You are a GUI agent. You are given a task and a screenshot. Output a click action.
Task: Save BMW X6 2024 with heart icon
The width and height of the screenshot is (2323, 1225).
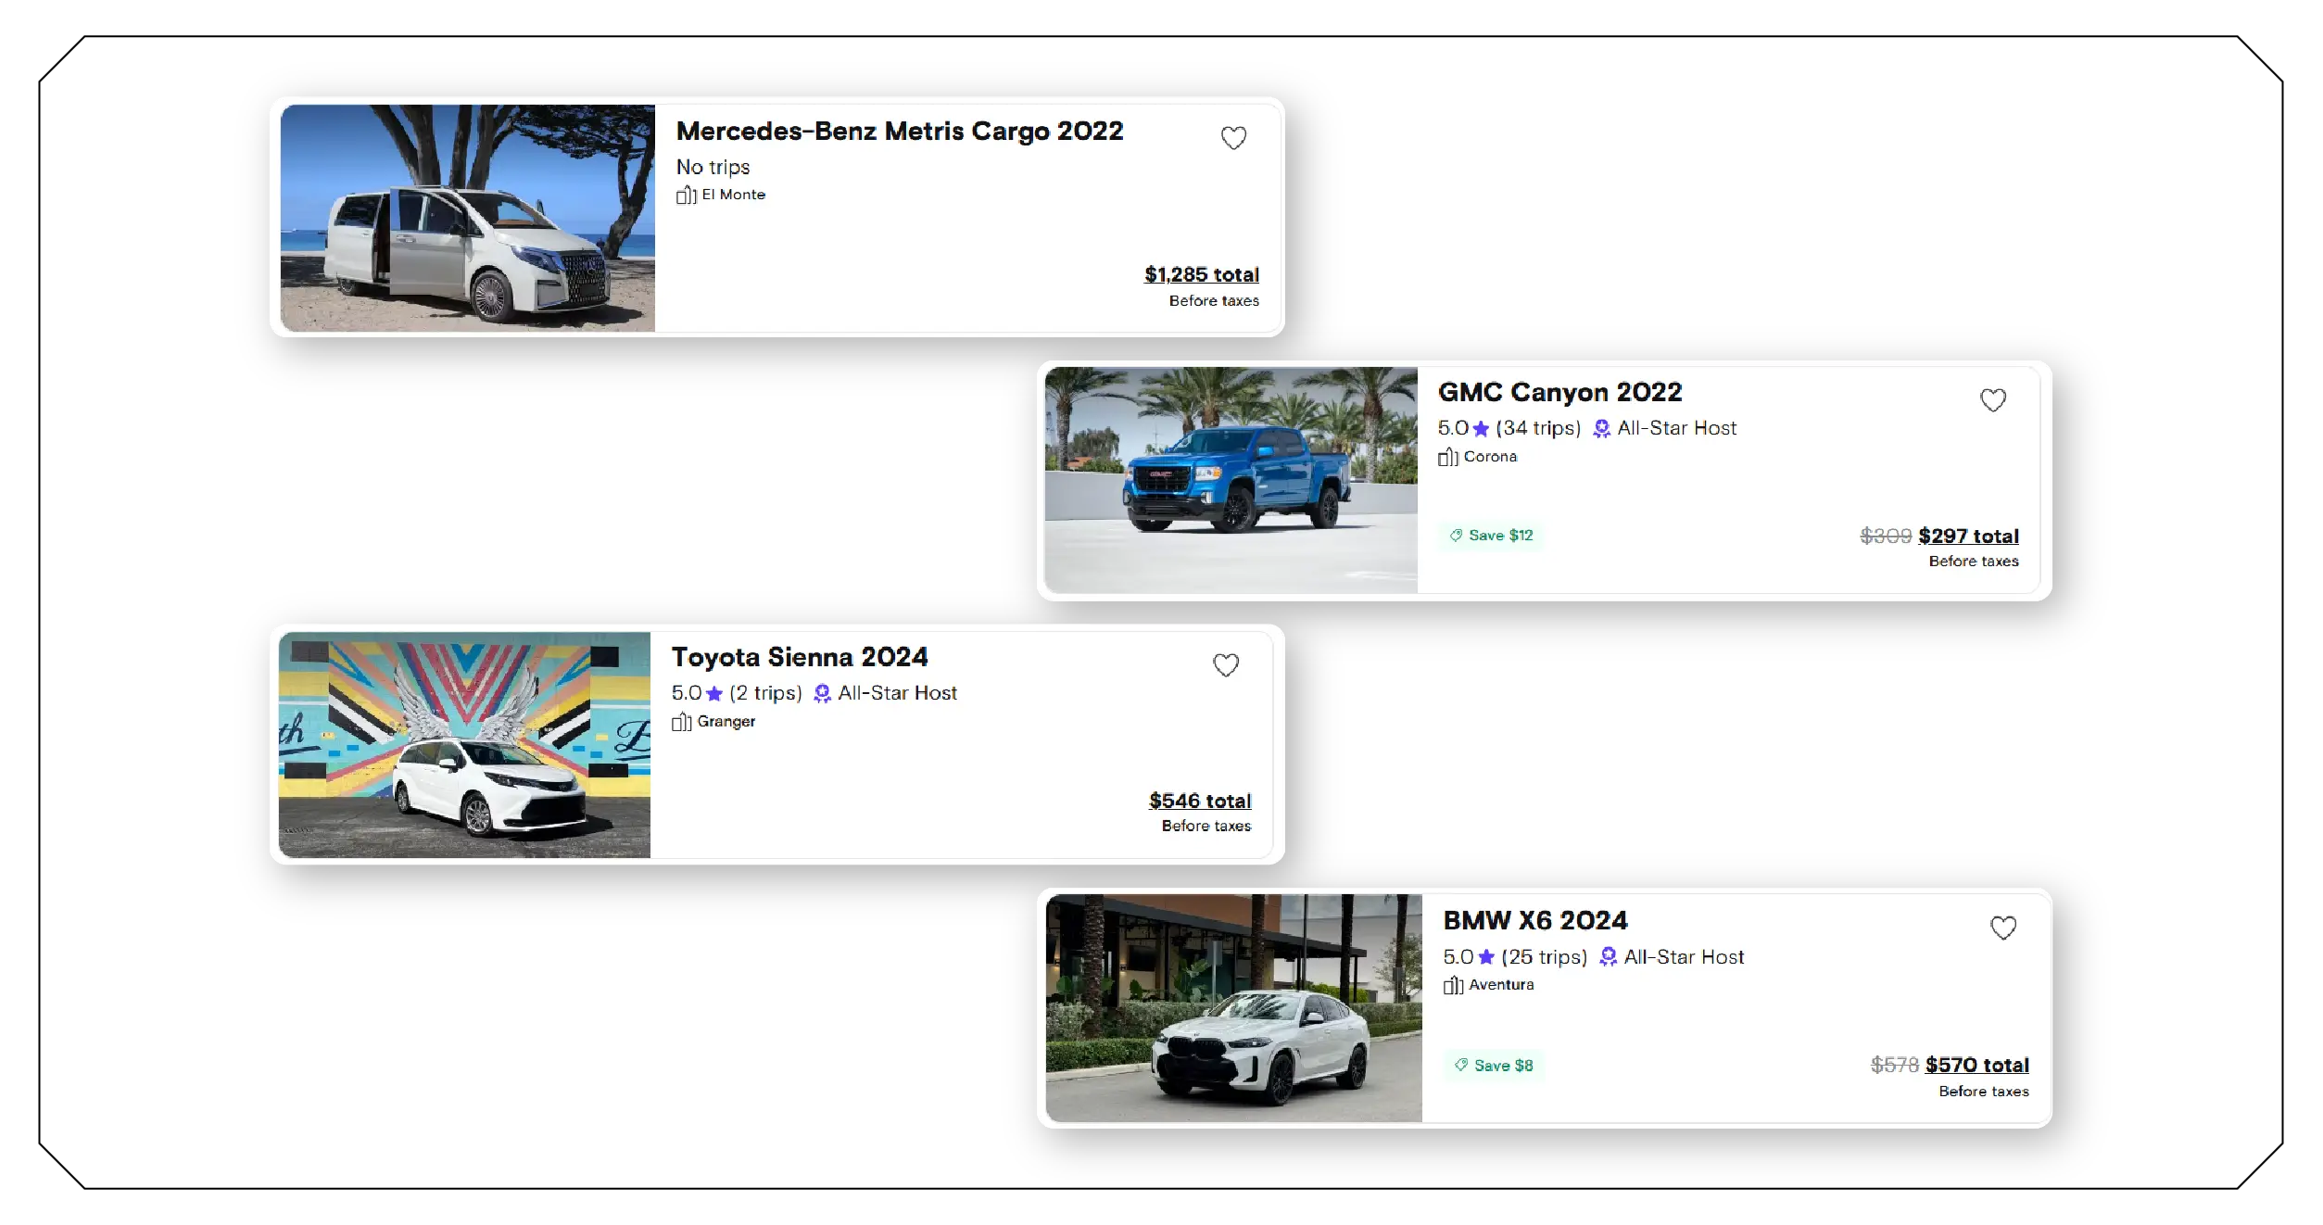pos(2003,928)
